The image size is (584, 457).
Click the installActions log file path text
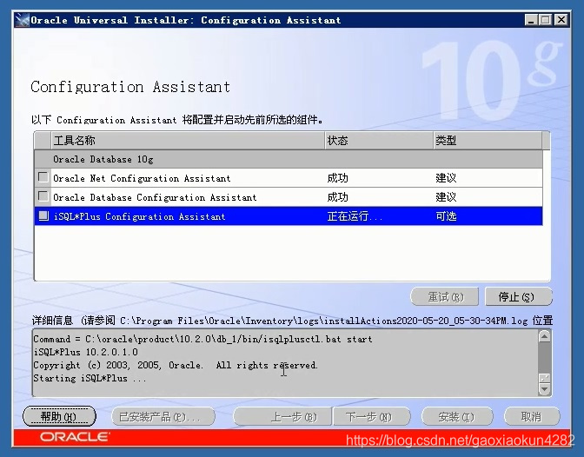tap(323, 321)
